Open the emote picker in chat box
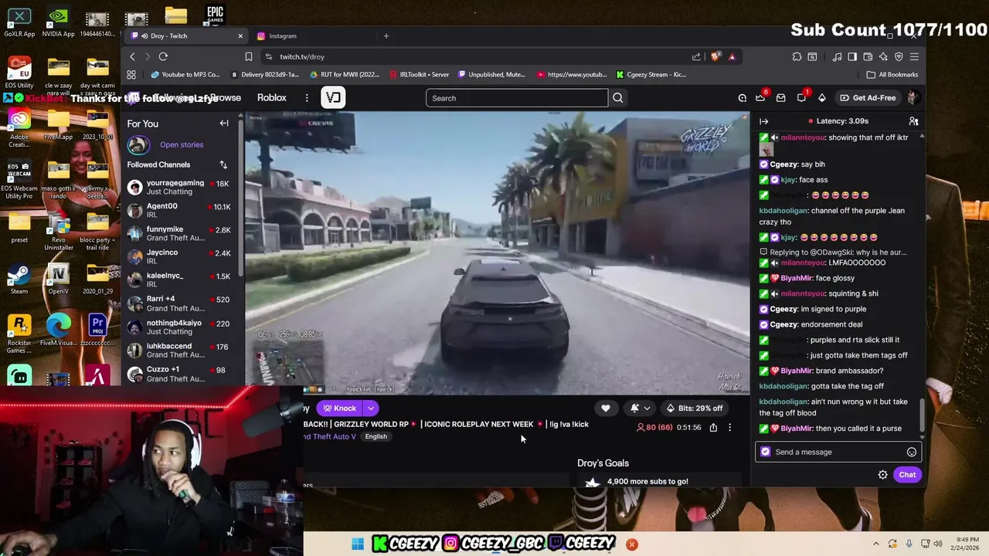Screen dimensions: 989x556 [912, 452]
